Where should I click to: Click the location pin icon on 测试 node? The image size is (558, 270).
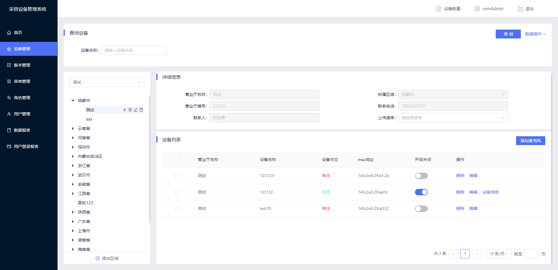click(130, 110)
